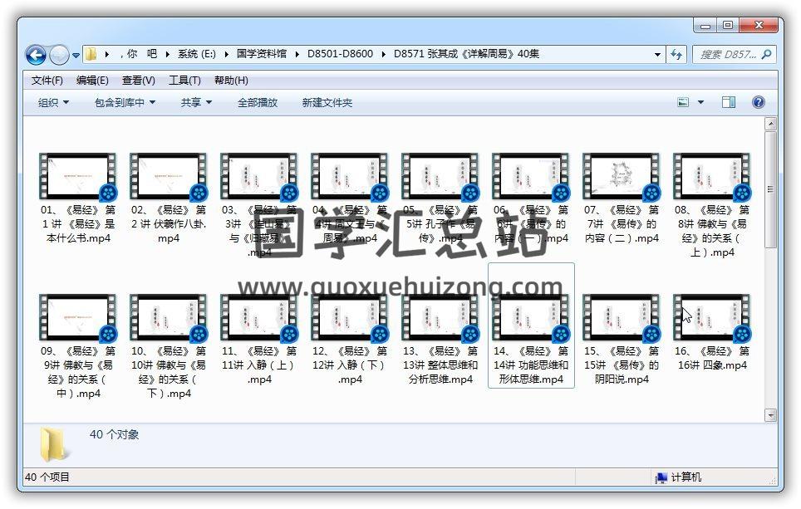Expand the view options dropdown arrow
The height and width of the screenshot is (509, 801).
pyautogui.click(x=700, y=102)
